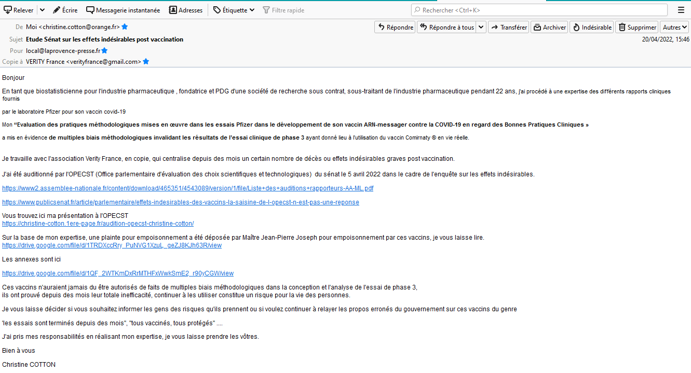
Task: Open the Étiquette tag dropdown
Action: pos(234,10)
